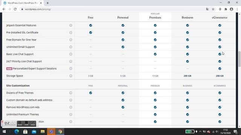Click the browser back arrow
Screen dimensions: 241x135
tap(4, 9)
